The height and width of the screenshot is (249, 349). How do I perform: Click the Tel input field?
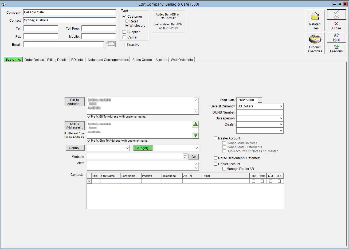pos(41,28)
